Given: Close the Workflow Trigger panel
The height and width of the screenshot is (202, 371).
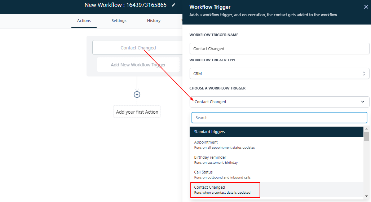Looking at the screenshot, I should pyautogui.click(x=366, y=6).
